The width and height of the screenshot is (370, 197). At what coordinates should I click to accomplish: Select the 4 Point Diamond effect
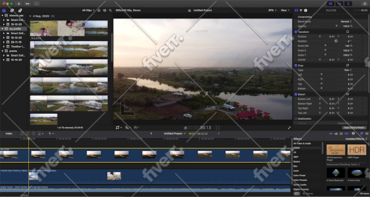click(336, 173)
